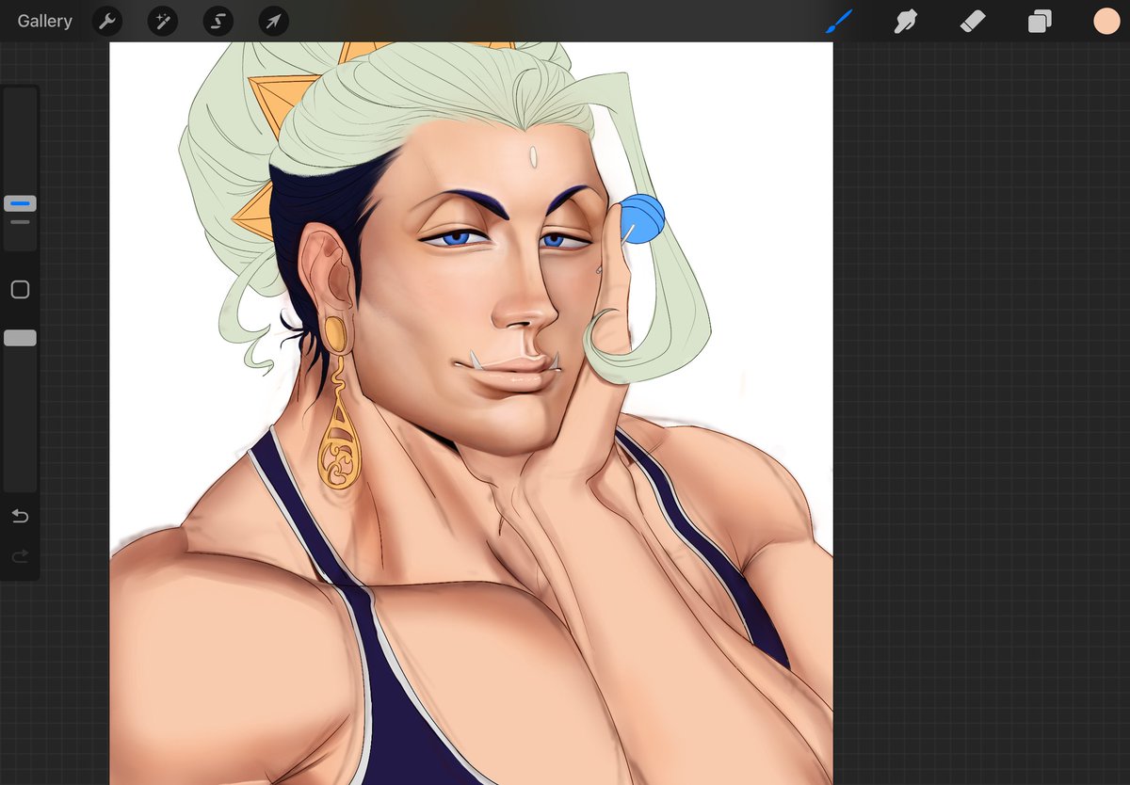Open the Actions wrench menu
The height and width of the screenshot is (785, 1130).
pyautogui.click(x=107, y=21)
